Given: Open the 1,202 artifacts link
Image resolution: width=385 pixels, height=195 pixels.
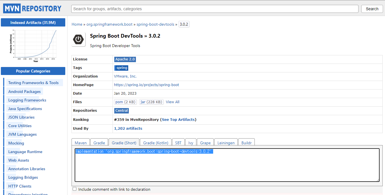Looking at the screenshot, I should (x=128, y=129).
